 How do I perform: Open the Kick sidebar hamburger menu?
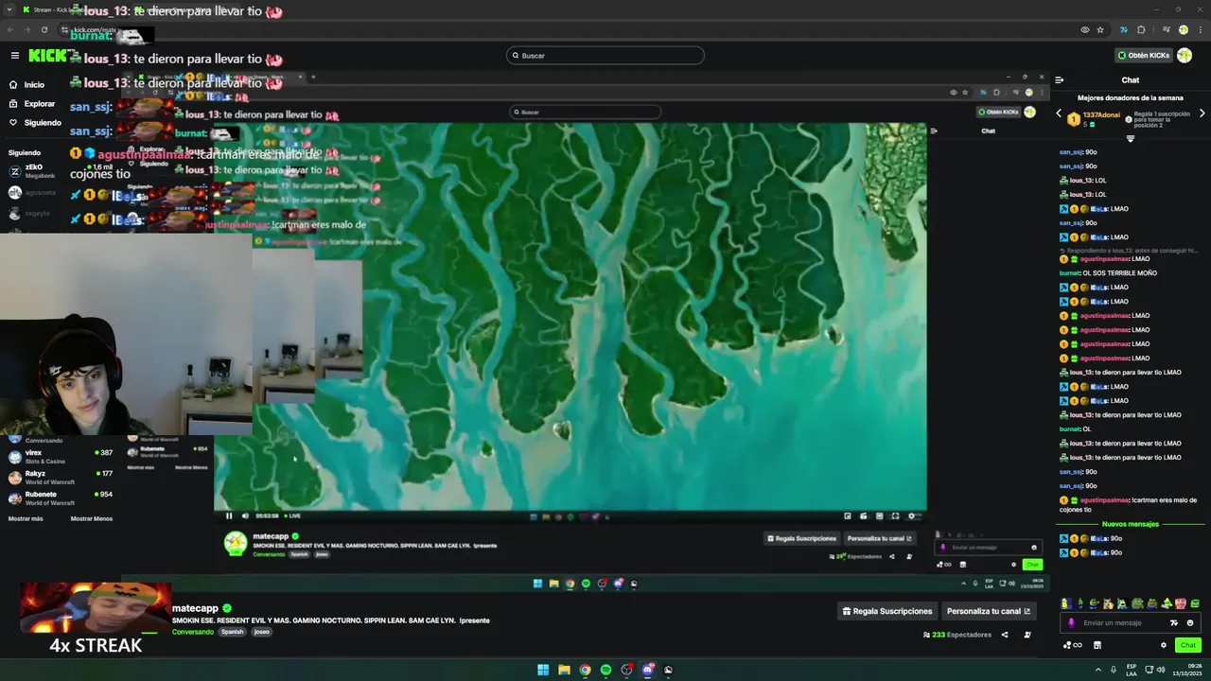14,56
